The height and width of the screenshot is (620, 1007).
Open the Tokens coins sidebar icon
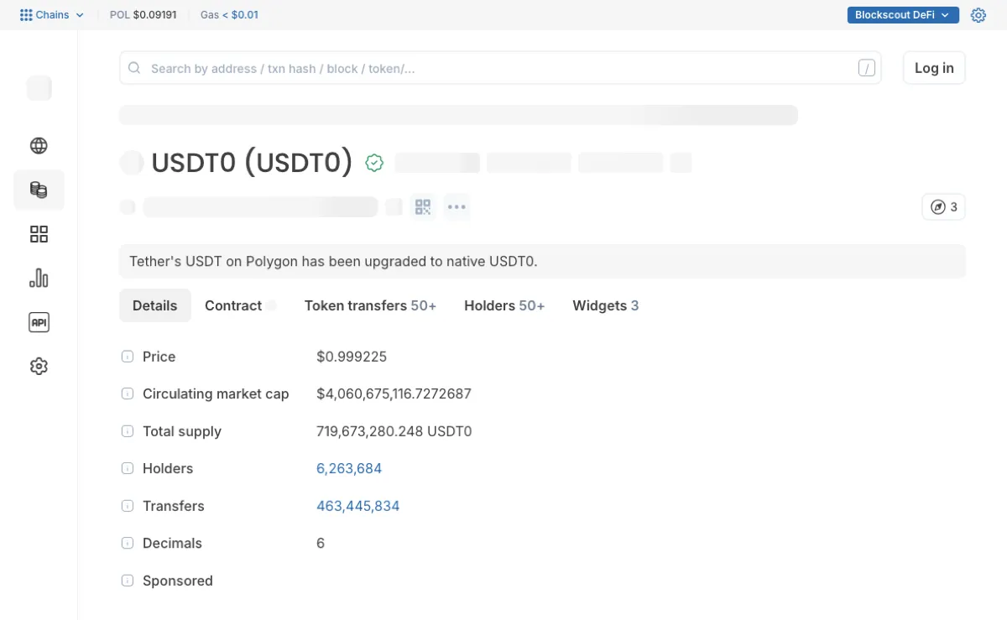click(x=39, y=190)
